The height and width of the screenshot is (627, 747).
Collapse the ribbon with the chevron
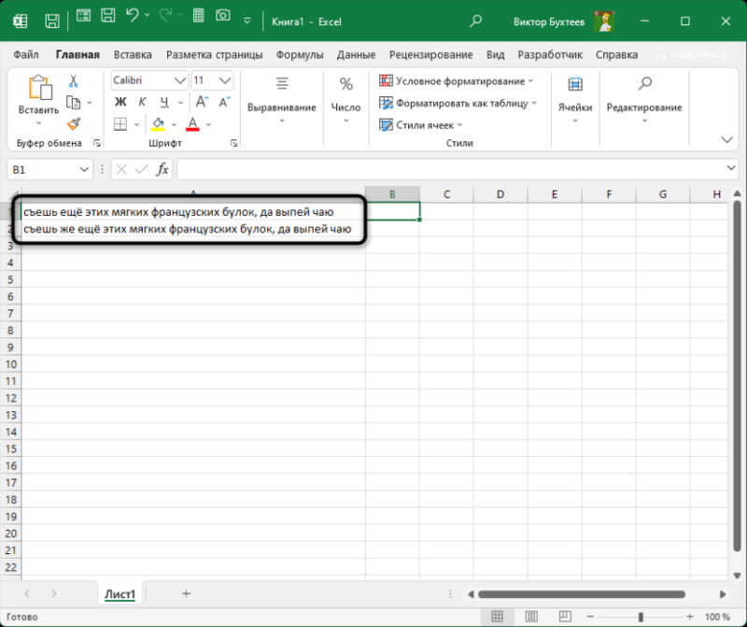click(x=726, y=140)
